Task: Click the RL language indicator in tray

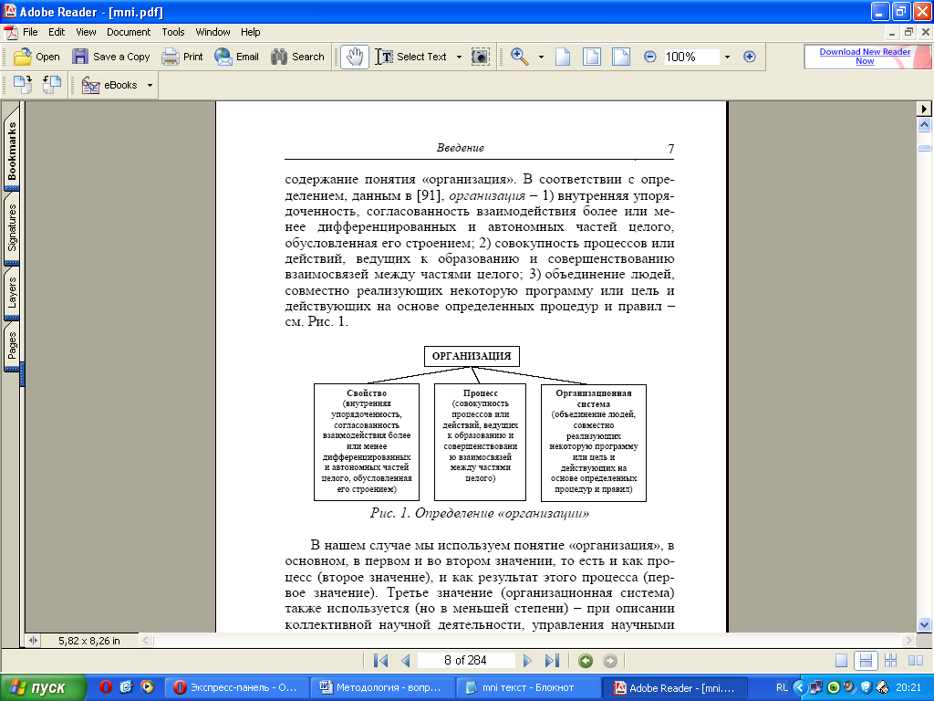Action: pos(782,687)
